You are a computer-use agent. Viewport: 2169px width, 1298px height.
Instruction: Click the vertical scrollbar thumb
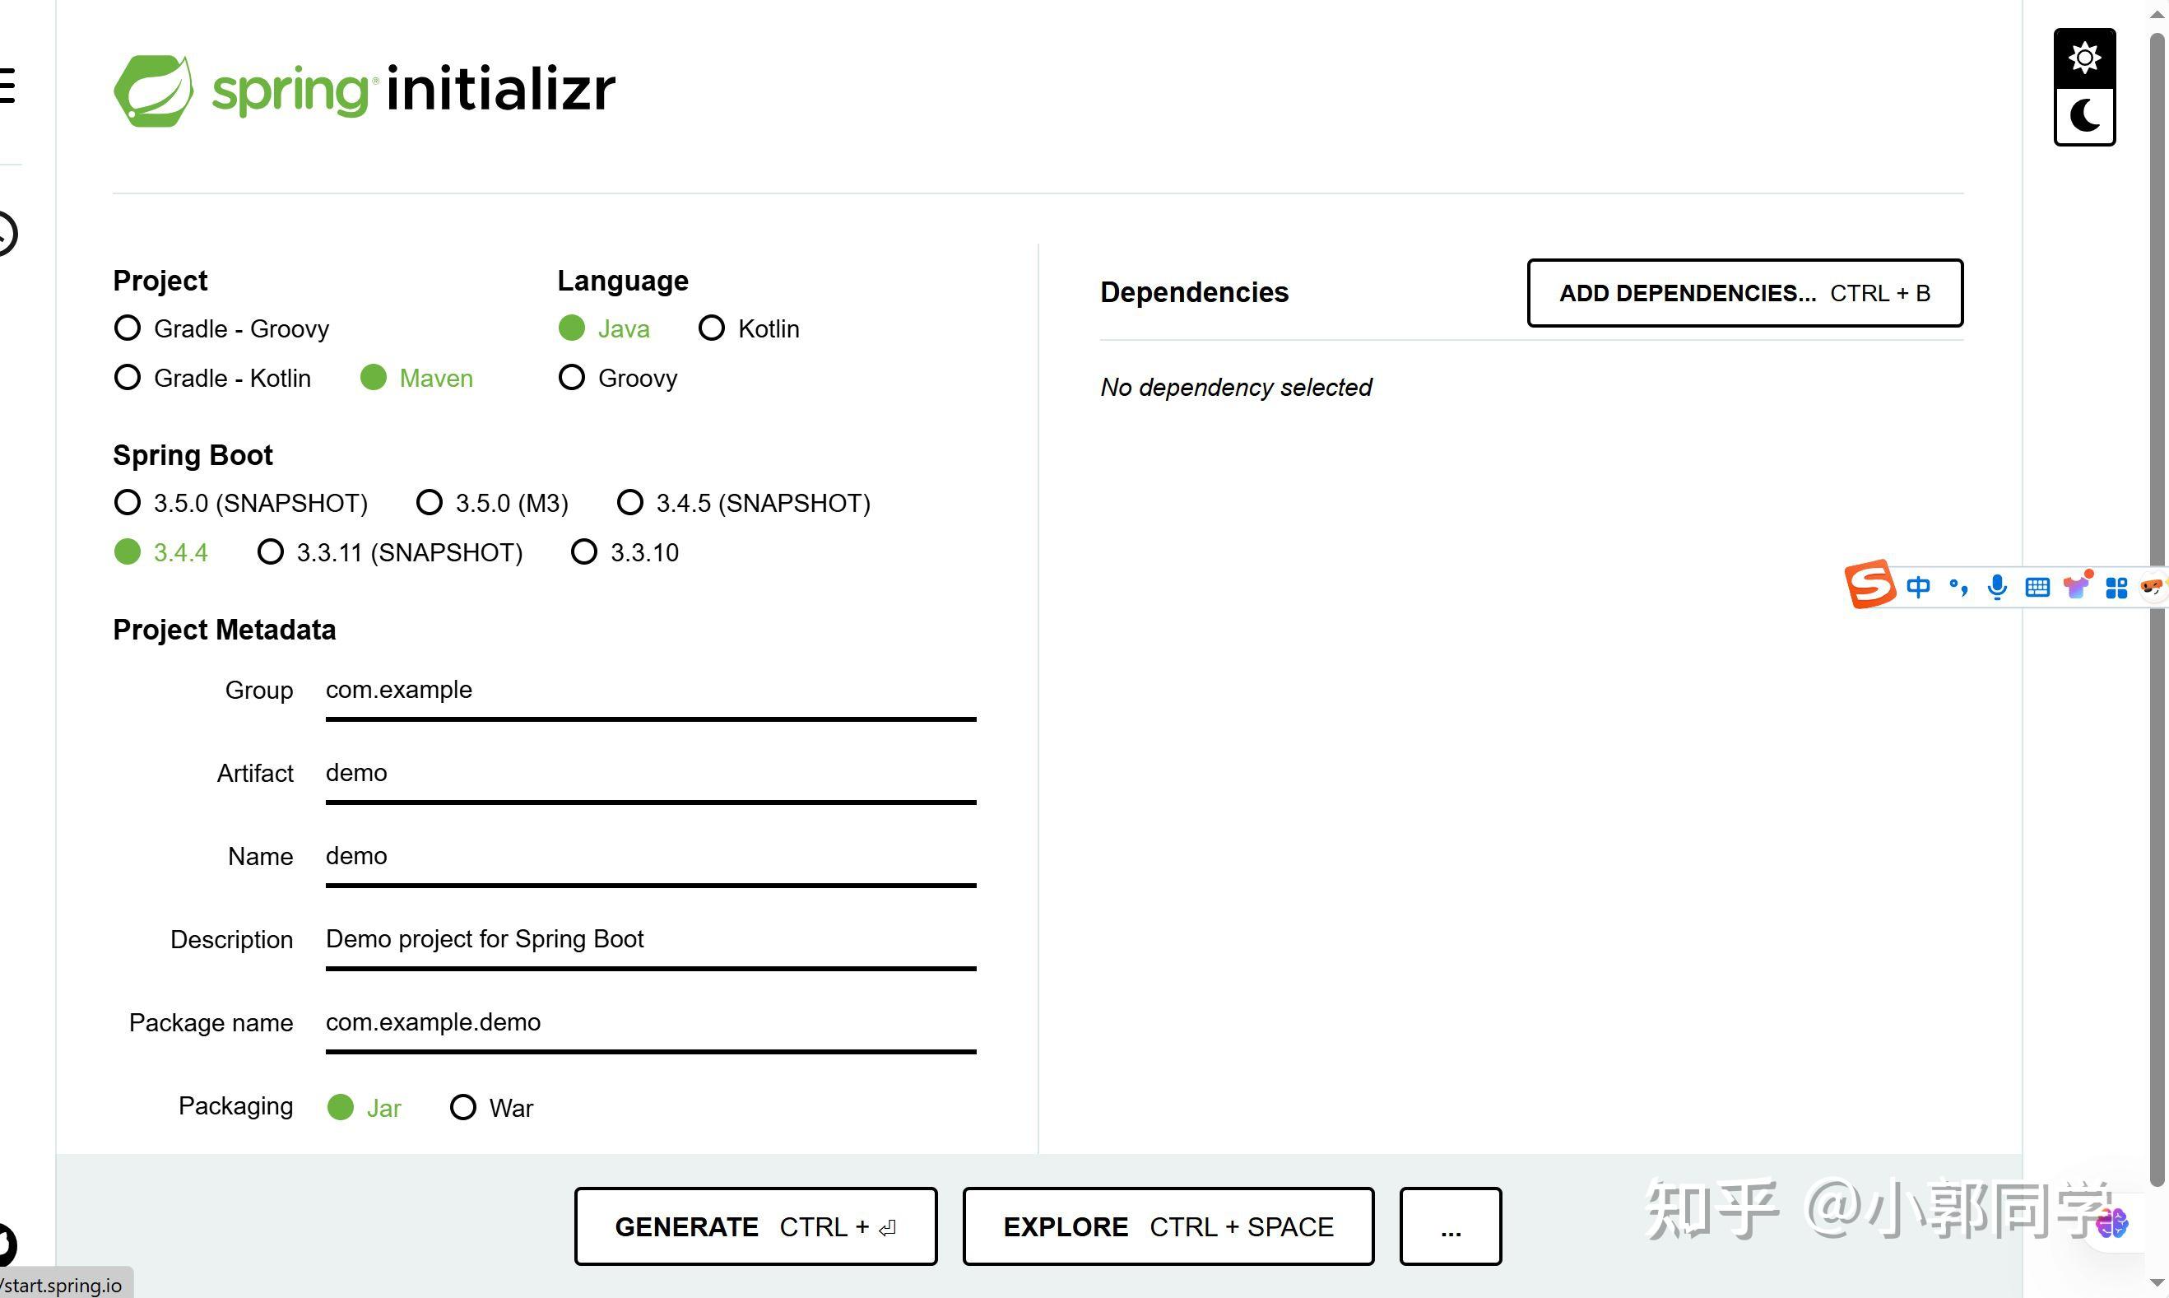2157,609
